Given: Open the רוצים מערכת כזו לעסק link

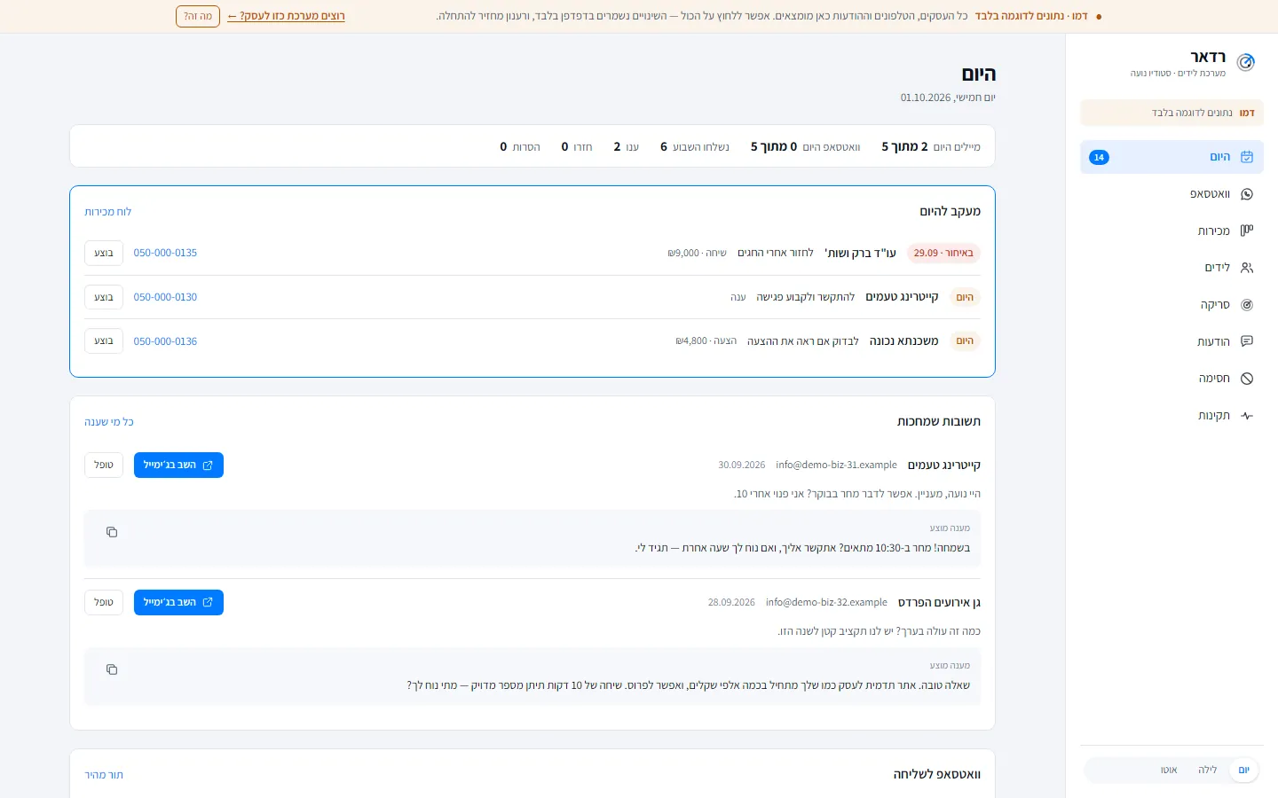Looking at the screenshot, I should [286, 16].
